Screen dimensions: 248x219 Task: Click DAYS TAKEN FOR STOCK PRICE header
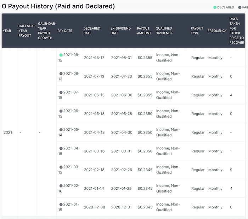[x=237, y=31]
